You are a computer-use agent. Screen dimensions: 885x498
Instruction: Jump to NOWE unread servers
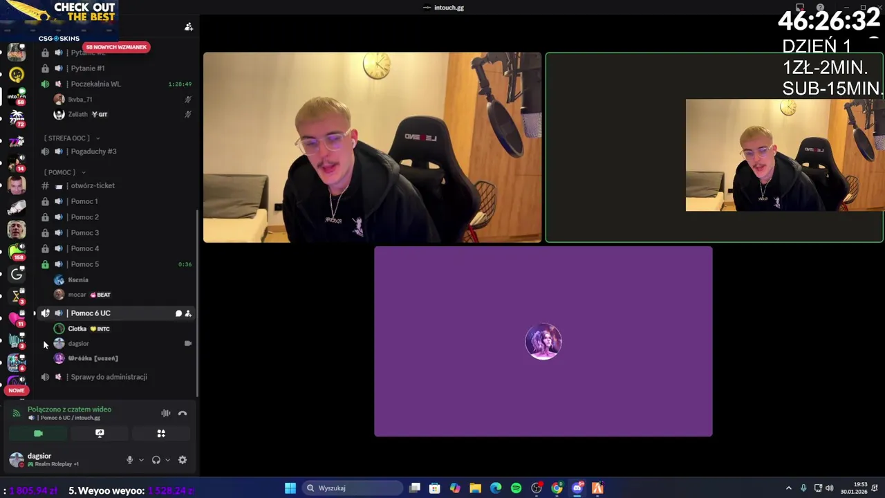click(x=17, y=390)
